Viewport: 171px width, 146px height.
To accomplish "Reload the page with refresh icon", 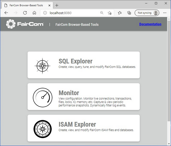I will point(25,13).
